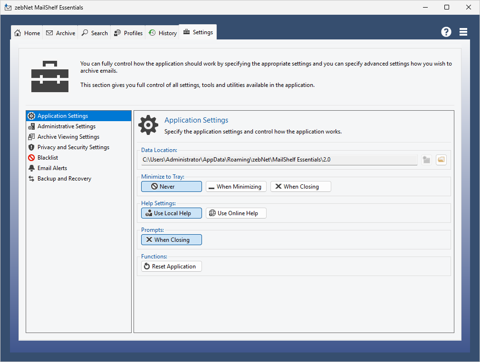Select Privacy and Security Settings

[x=73, y=147]
